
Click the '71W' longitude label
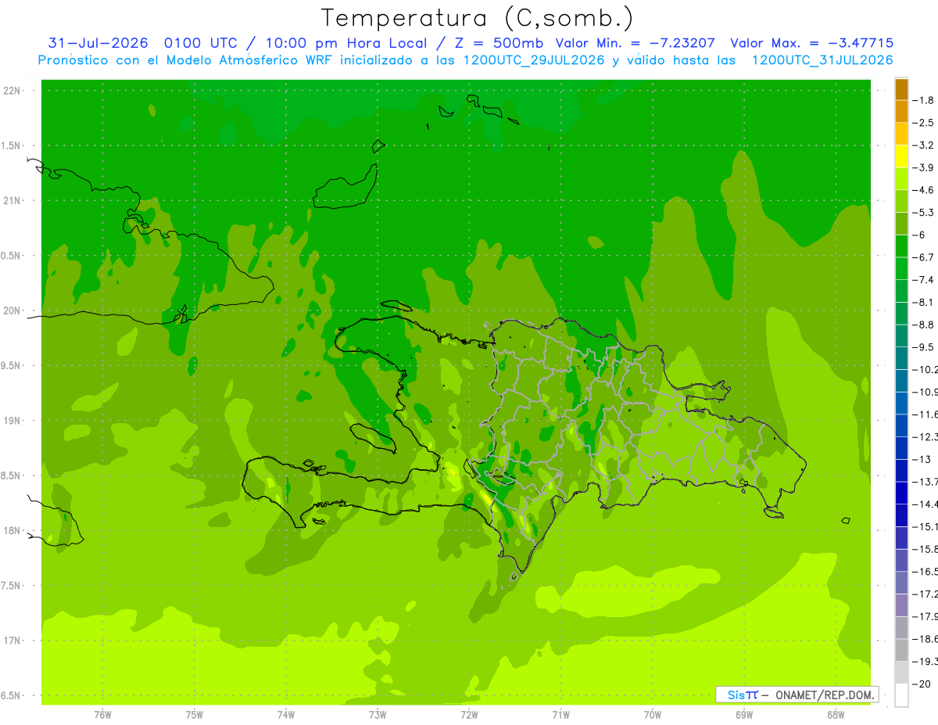[x=560, y=715]
